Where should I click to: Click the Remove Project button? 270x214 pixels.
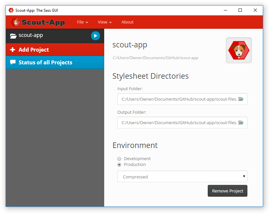click(x=227, y=191)
